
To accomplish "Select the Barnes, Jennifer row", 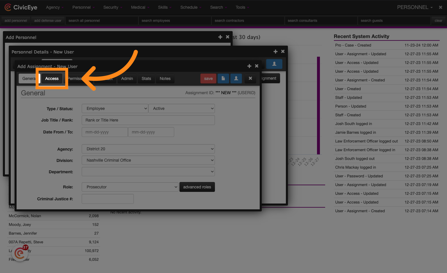I will tap(54, 233).
